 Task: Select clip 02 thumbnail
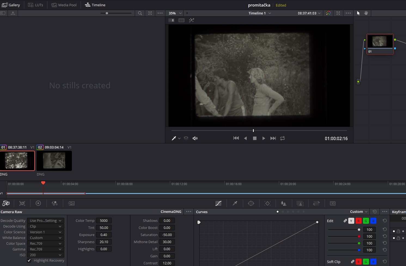pos(54,161)
